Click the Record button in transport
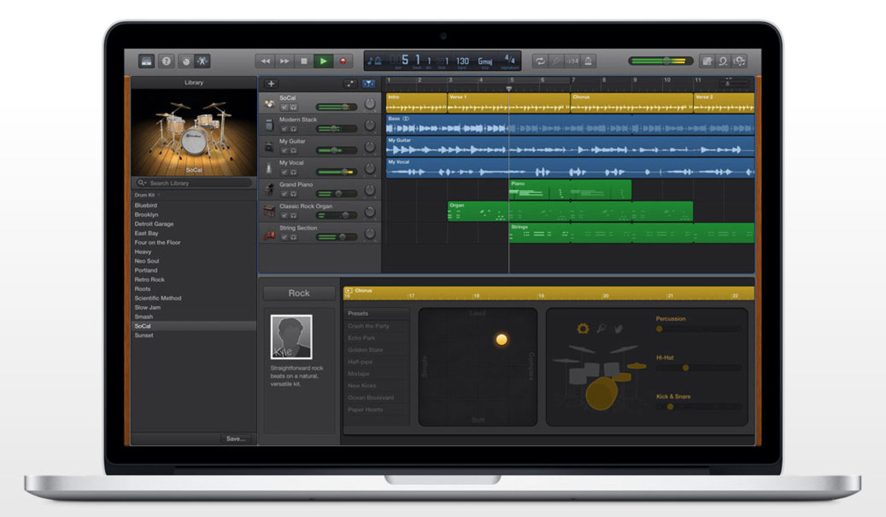Image resolution: width=886 pixels, height=517 pixels. click(x=343, y=61)
